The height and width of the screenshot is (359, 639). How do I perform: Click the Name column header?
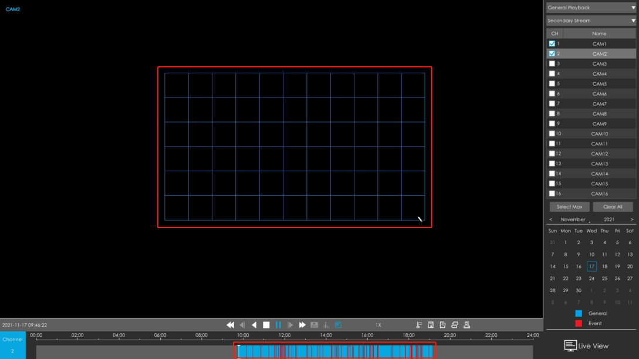click(599, 33)
